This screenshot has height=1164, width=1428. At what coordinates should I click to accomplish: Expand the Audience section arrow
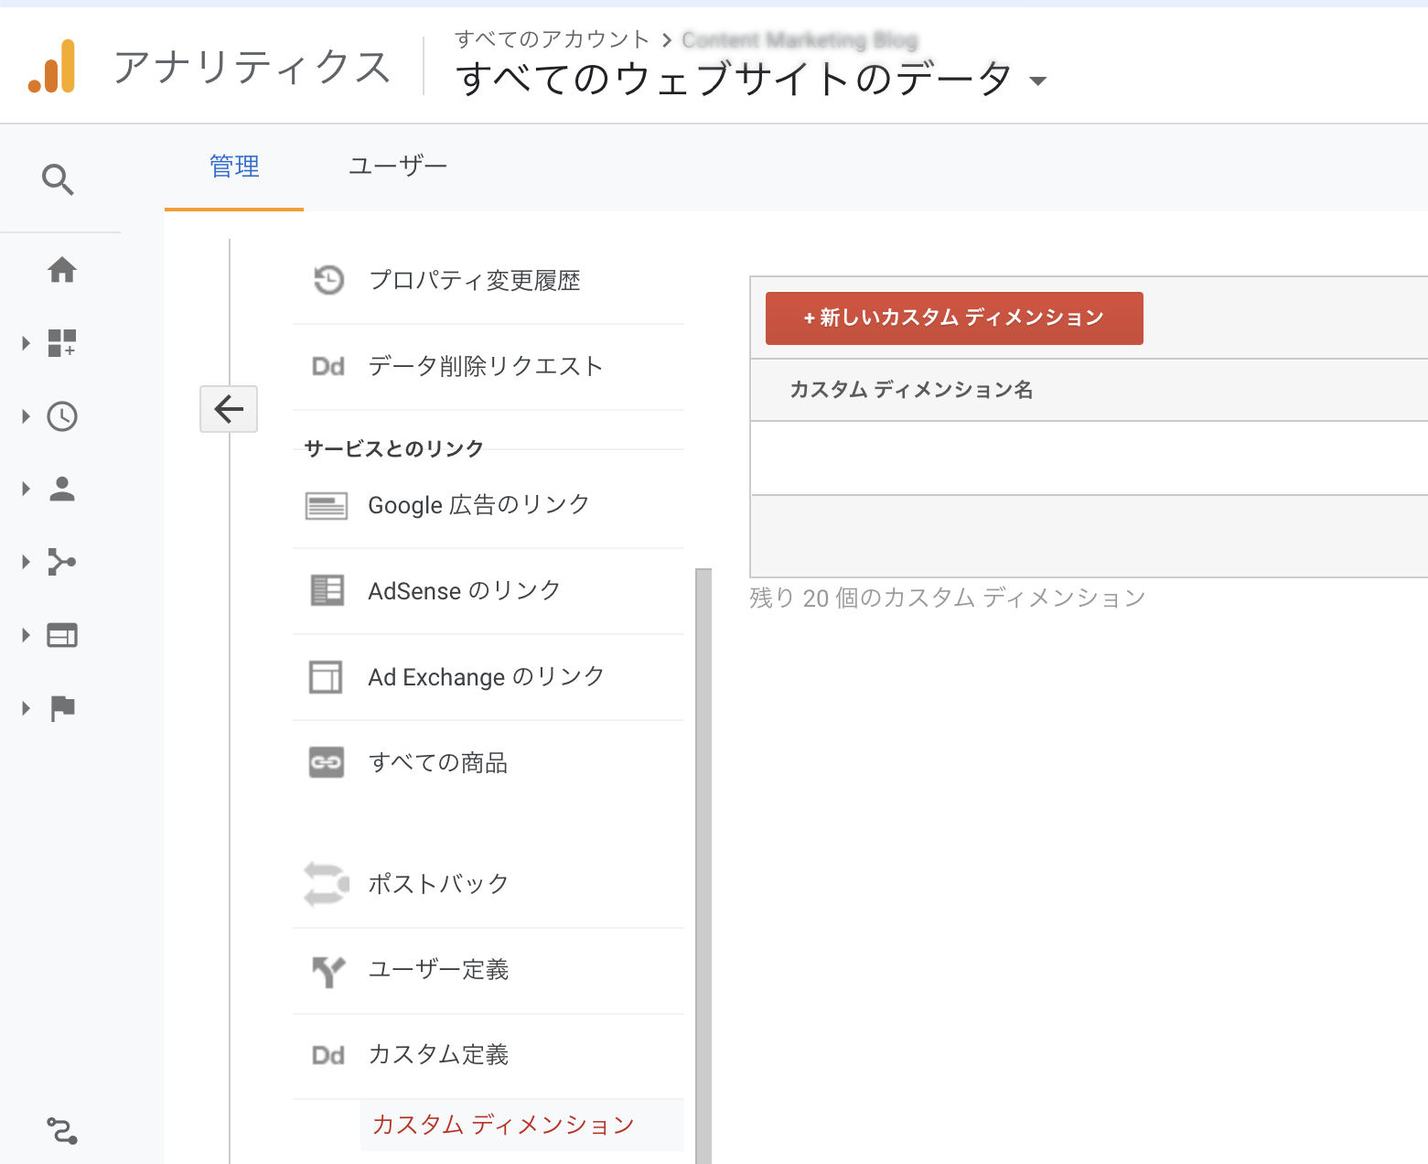click(x=26, y=489)
